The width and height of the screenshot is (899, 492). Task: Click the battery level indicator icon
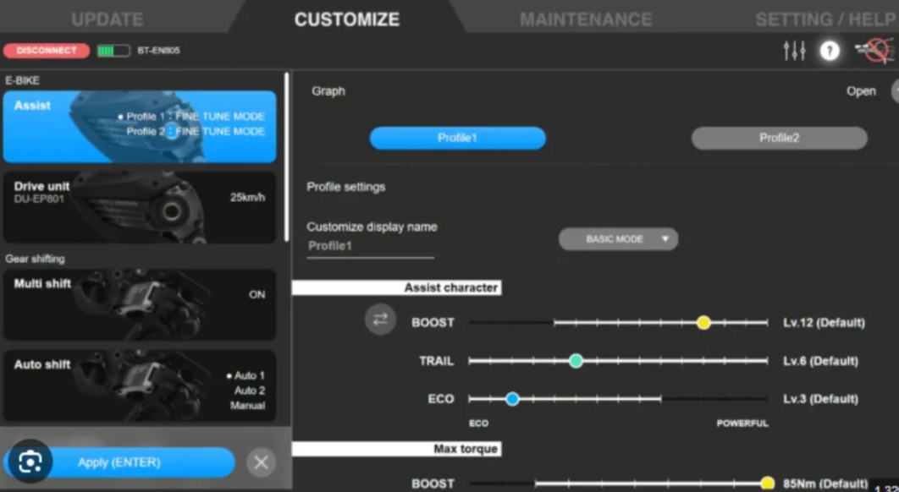(113, 51)
